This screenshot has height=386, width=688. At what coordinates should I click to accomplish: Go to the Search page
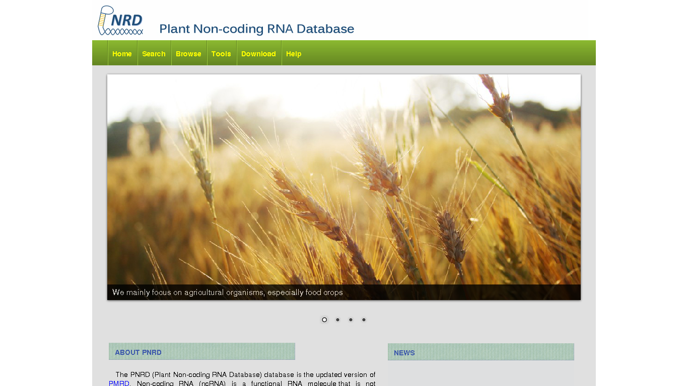tap(154, 54)
